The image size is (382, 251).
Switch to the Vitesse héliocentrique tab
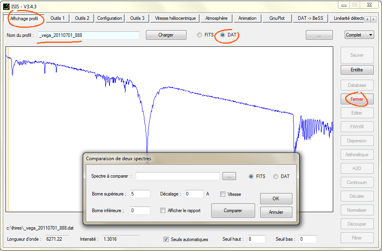[x=175, y=18]
